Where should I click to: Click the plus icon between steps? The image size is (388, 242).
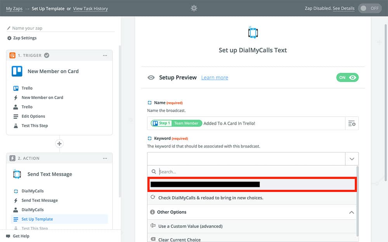tap(59, 144)
